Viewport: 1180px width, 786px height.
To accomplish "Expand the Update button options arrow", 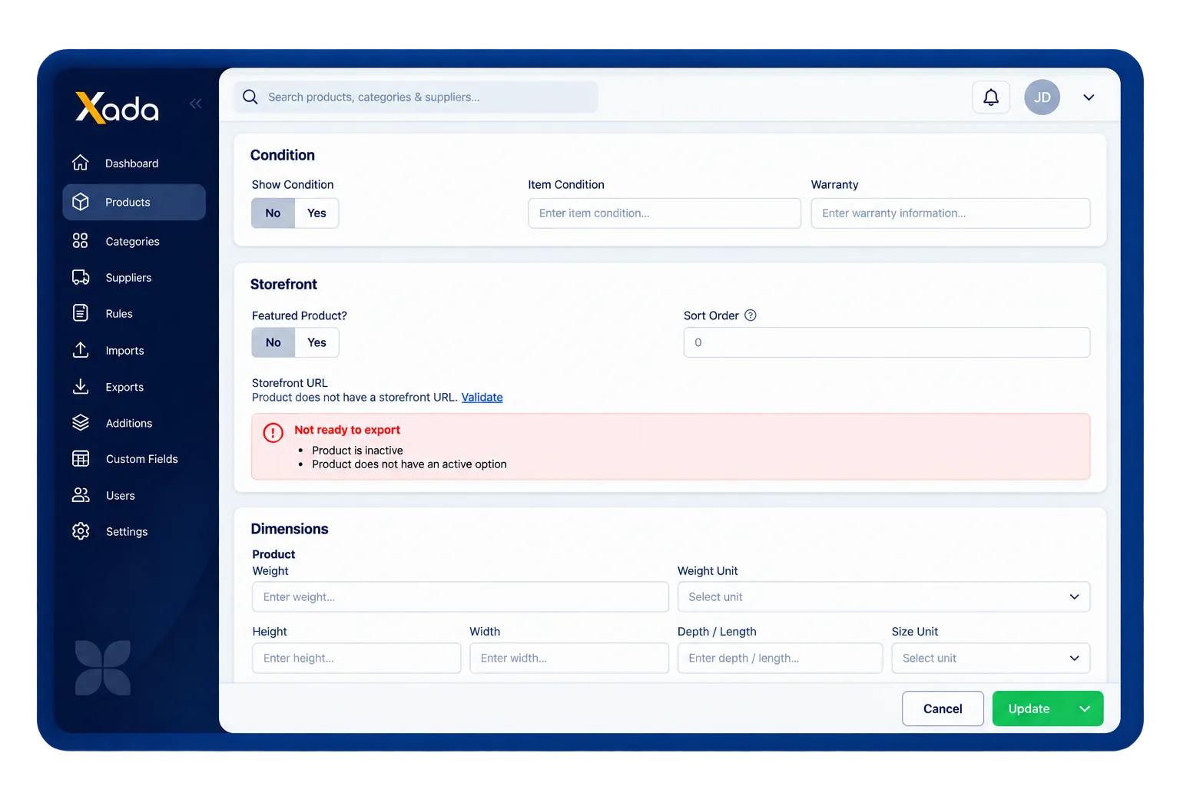I will pos(1085,708).
